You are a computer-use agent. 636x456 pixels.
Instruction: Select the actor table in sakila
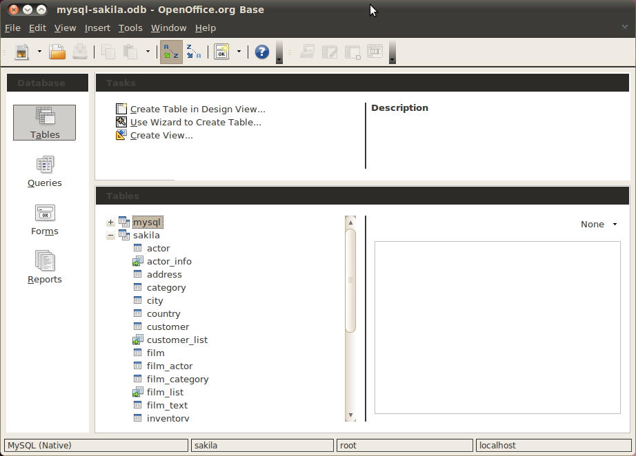[x=157, y=248]
